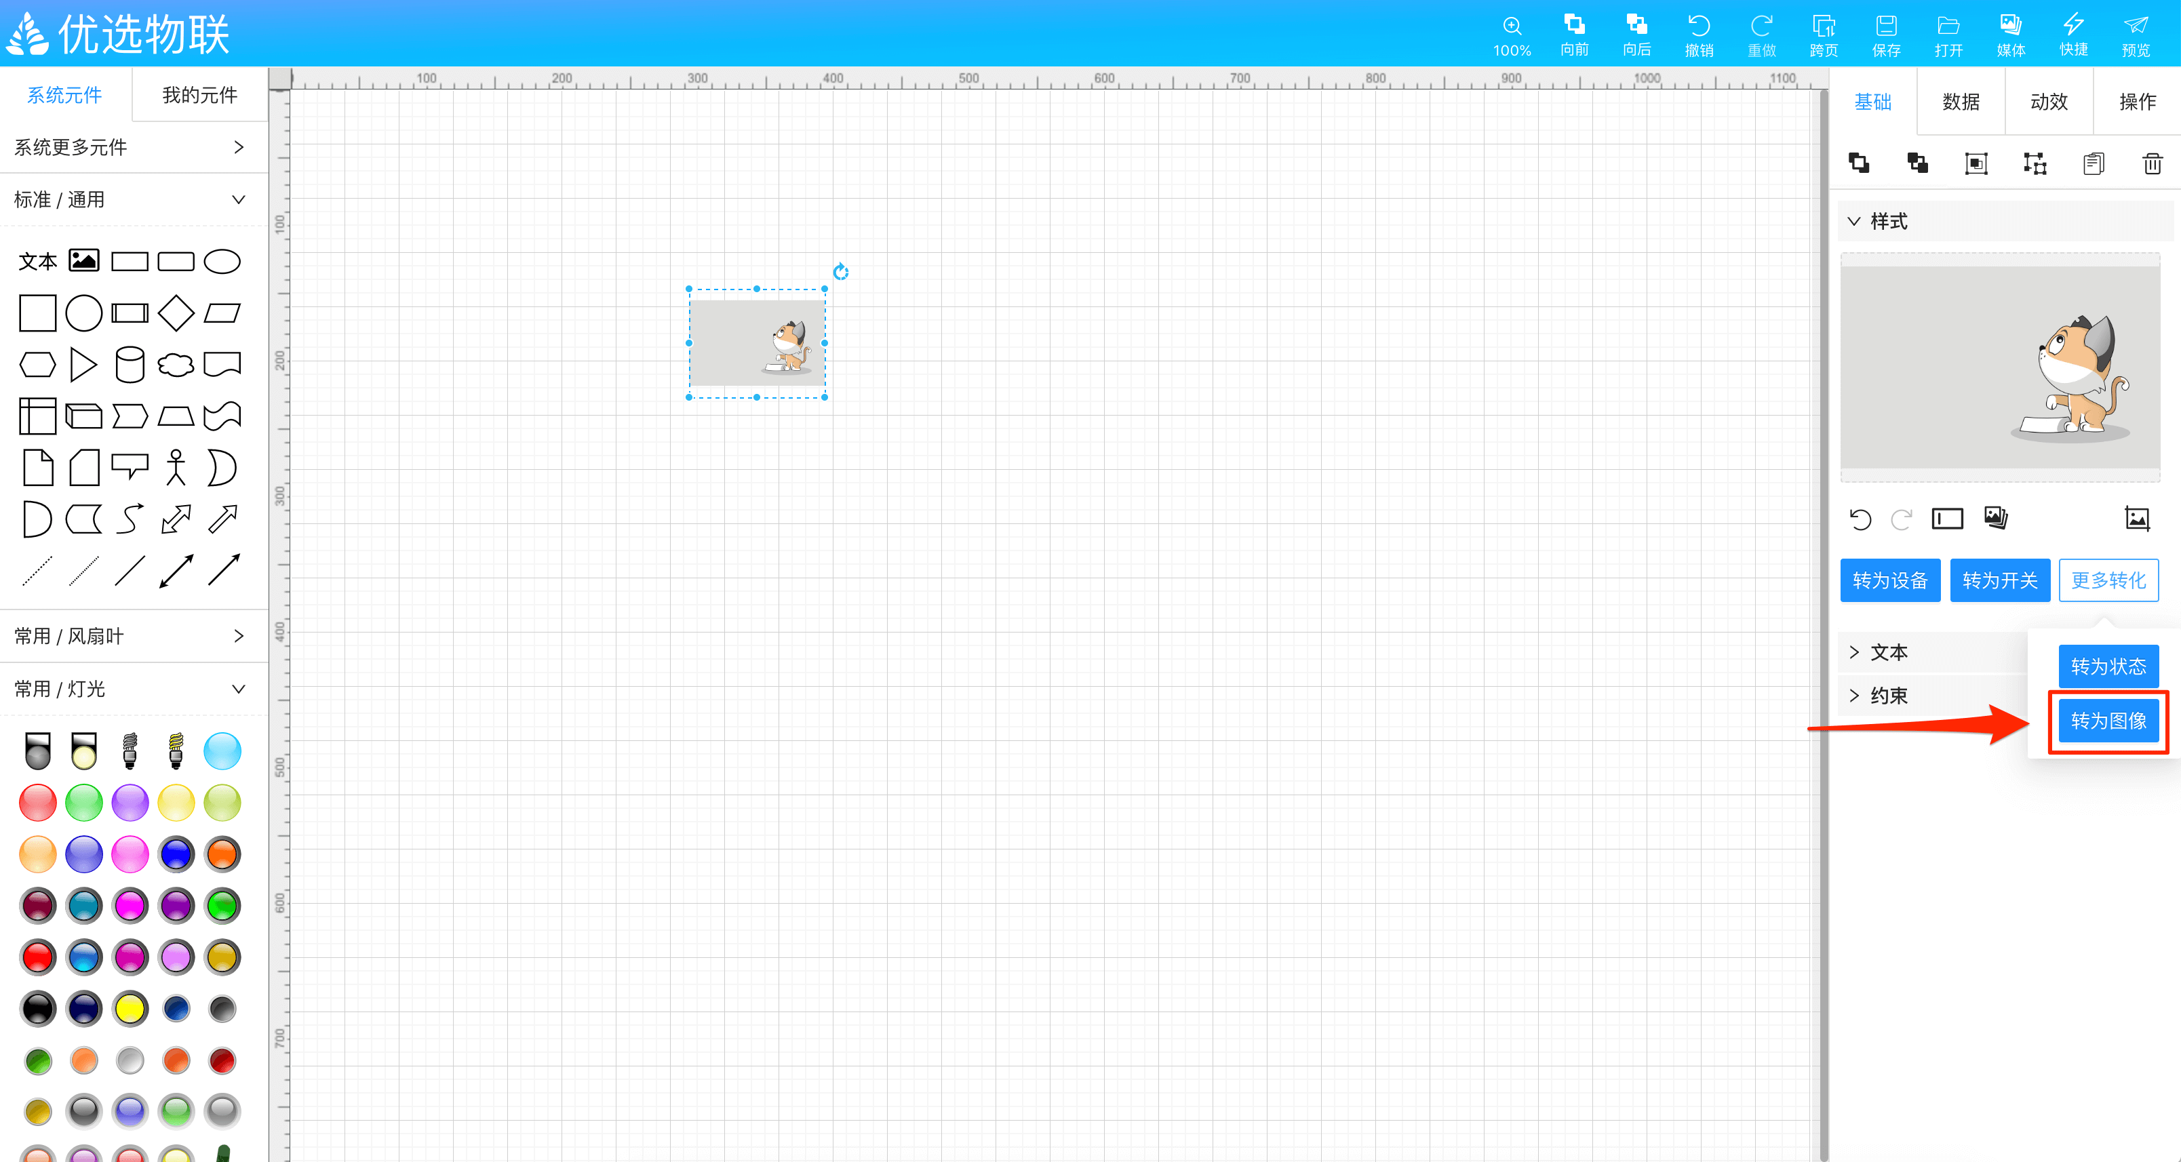
Task: Collapse 常用 / 灯光 section
Action: (x=134, y=689)
